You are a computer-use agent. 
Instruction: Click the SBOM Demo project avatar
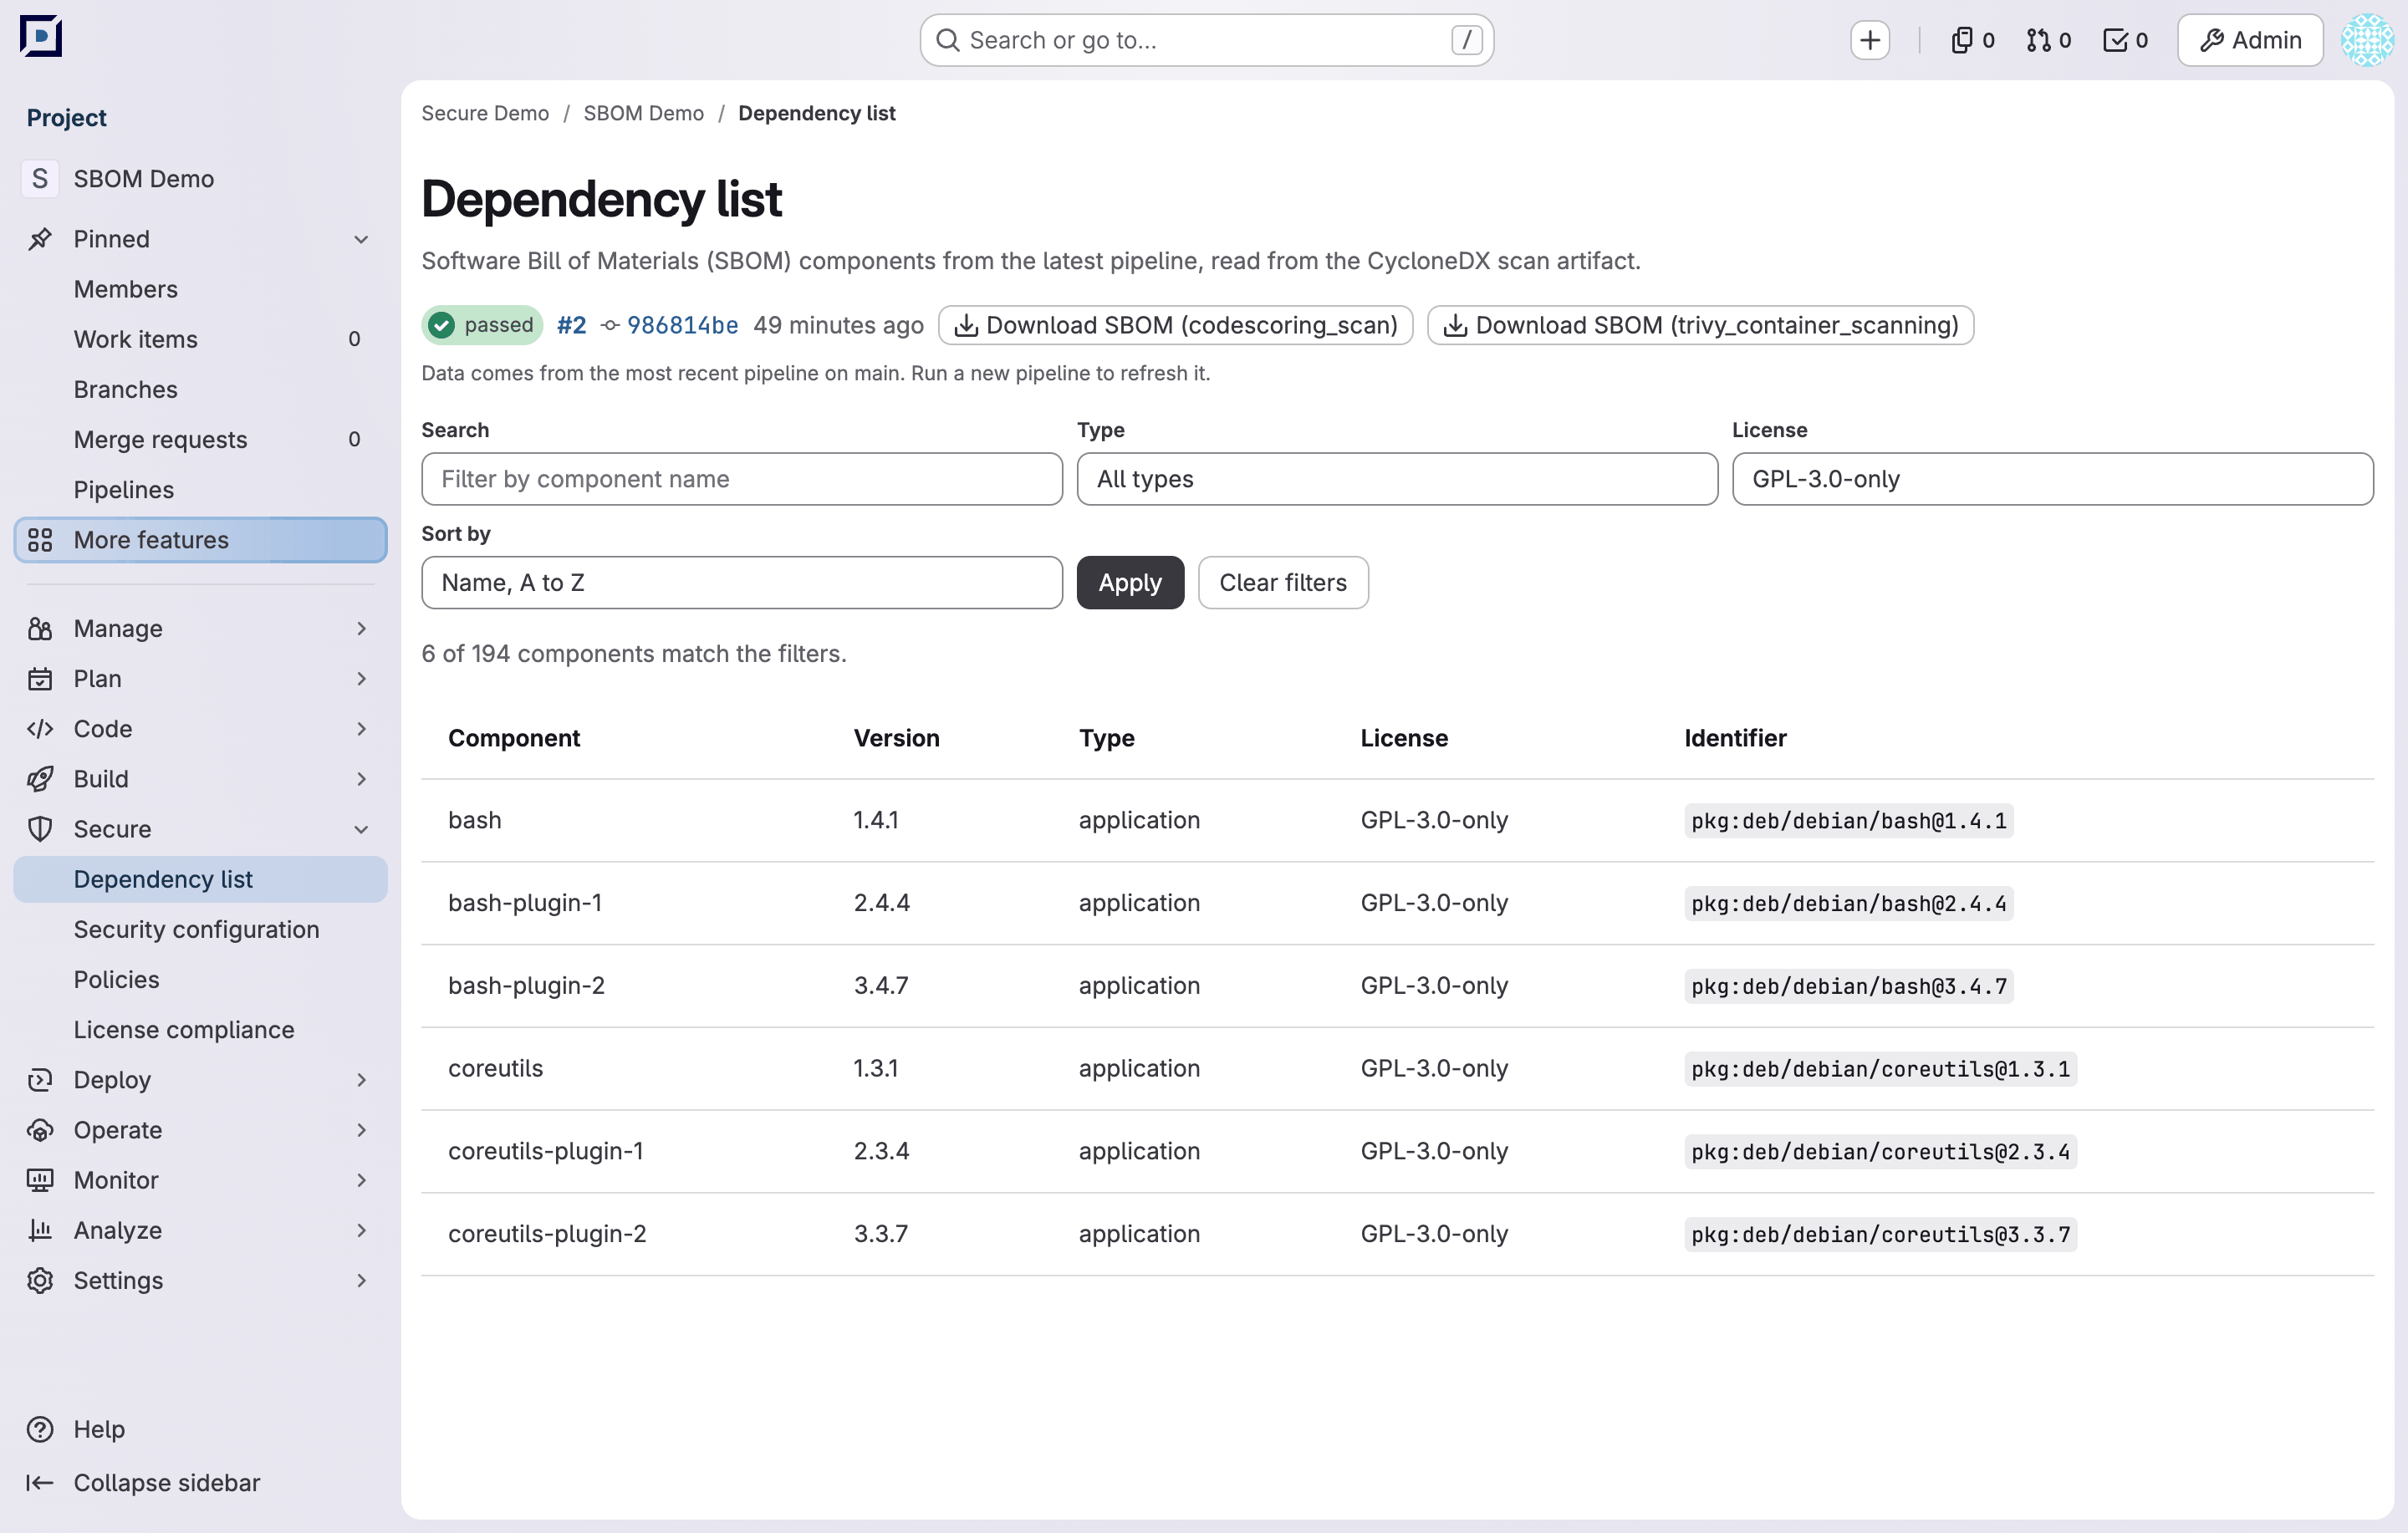pyautogui.click(x=40, y=179)
